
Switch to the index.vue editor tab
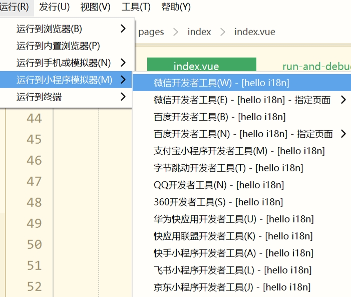(x=201, y=66)
